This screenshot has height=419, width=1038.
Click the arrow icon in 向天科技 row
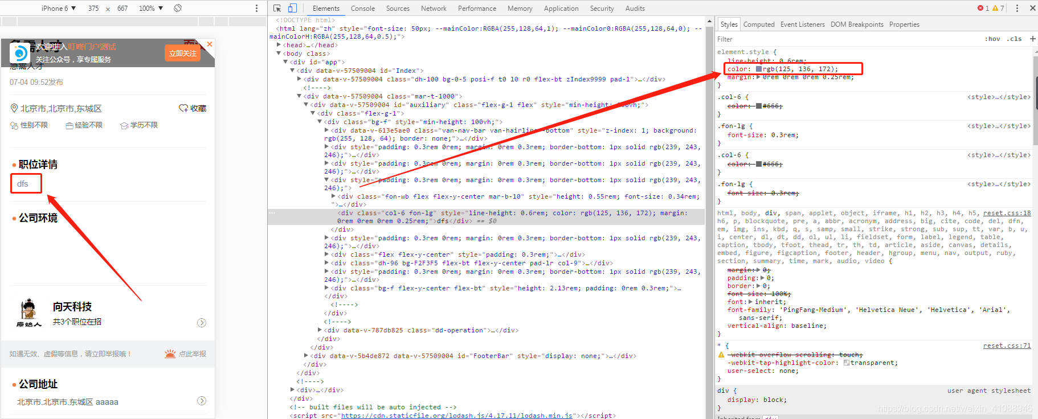202,323
